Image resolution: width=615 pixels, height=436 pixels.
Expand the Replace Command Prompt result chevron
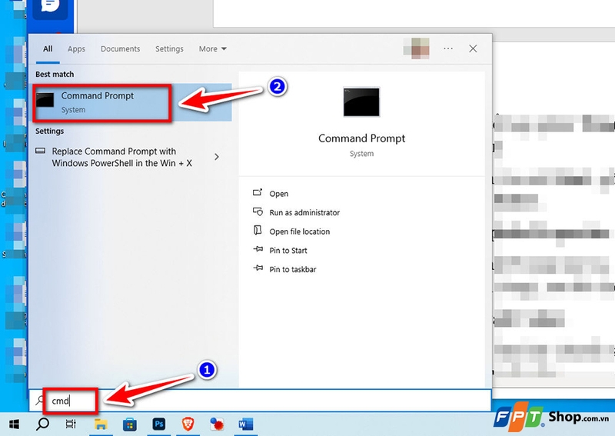(217, 157)
